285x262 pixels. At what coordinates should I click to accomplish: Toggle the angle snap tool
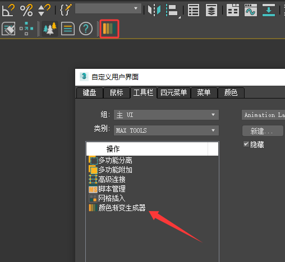8,10
